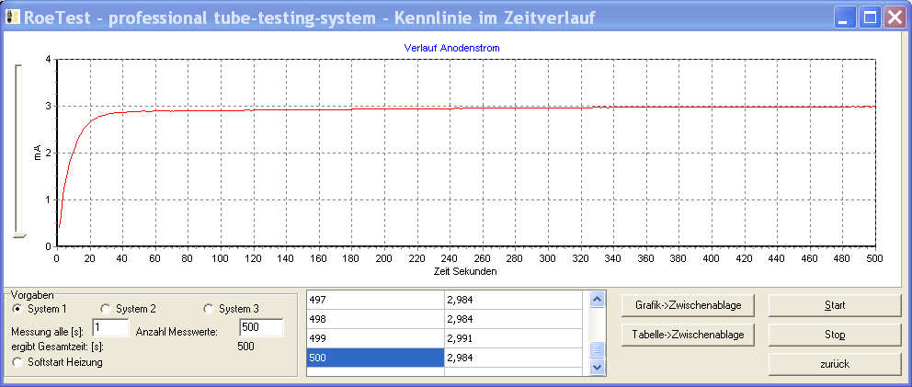Maximize the RoeTest window
Screen dimensions: 912x387
pyautogui.click(x=869, y=17)
